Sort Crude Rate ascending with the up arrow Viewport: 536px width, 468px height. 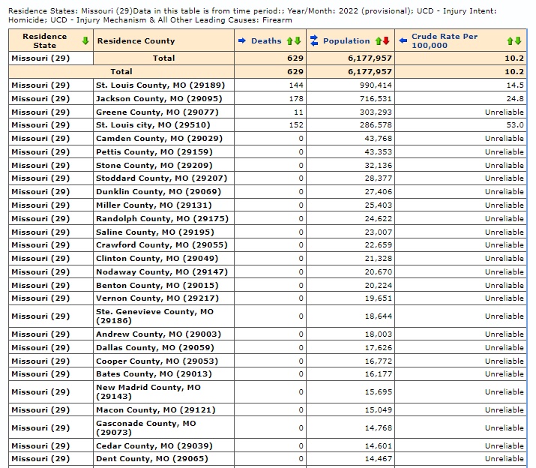511,40
